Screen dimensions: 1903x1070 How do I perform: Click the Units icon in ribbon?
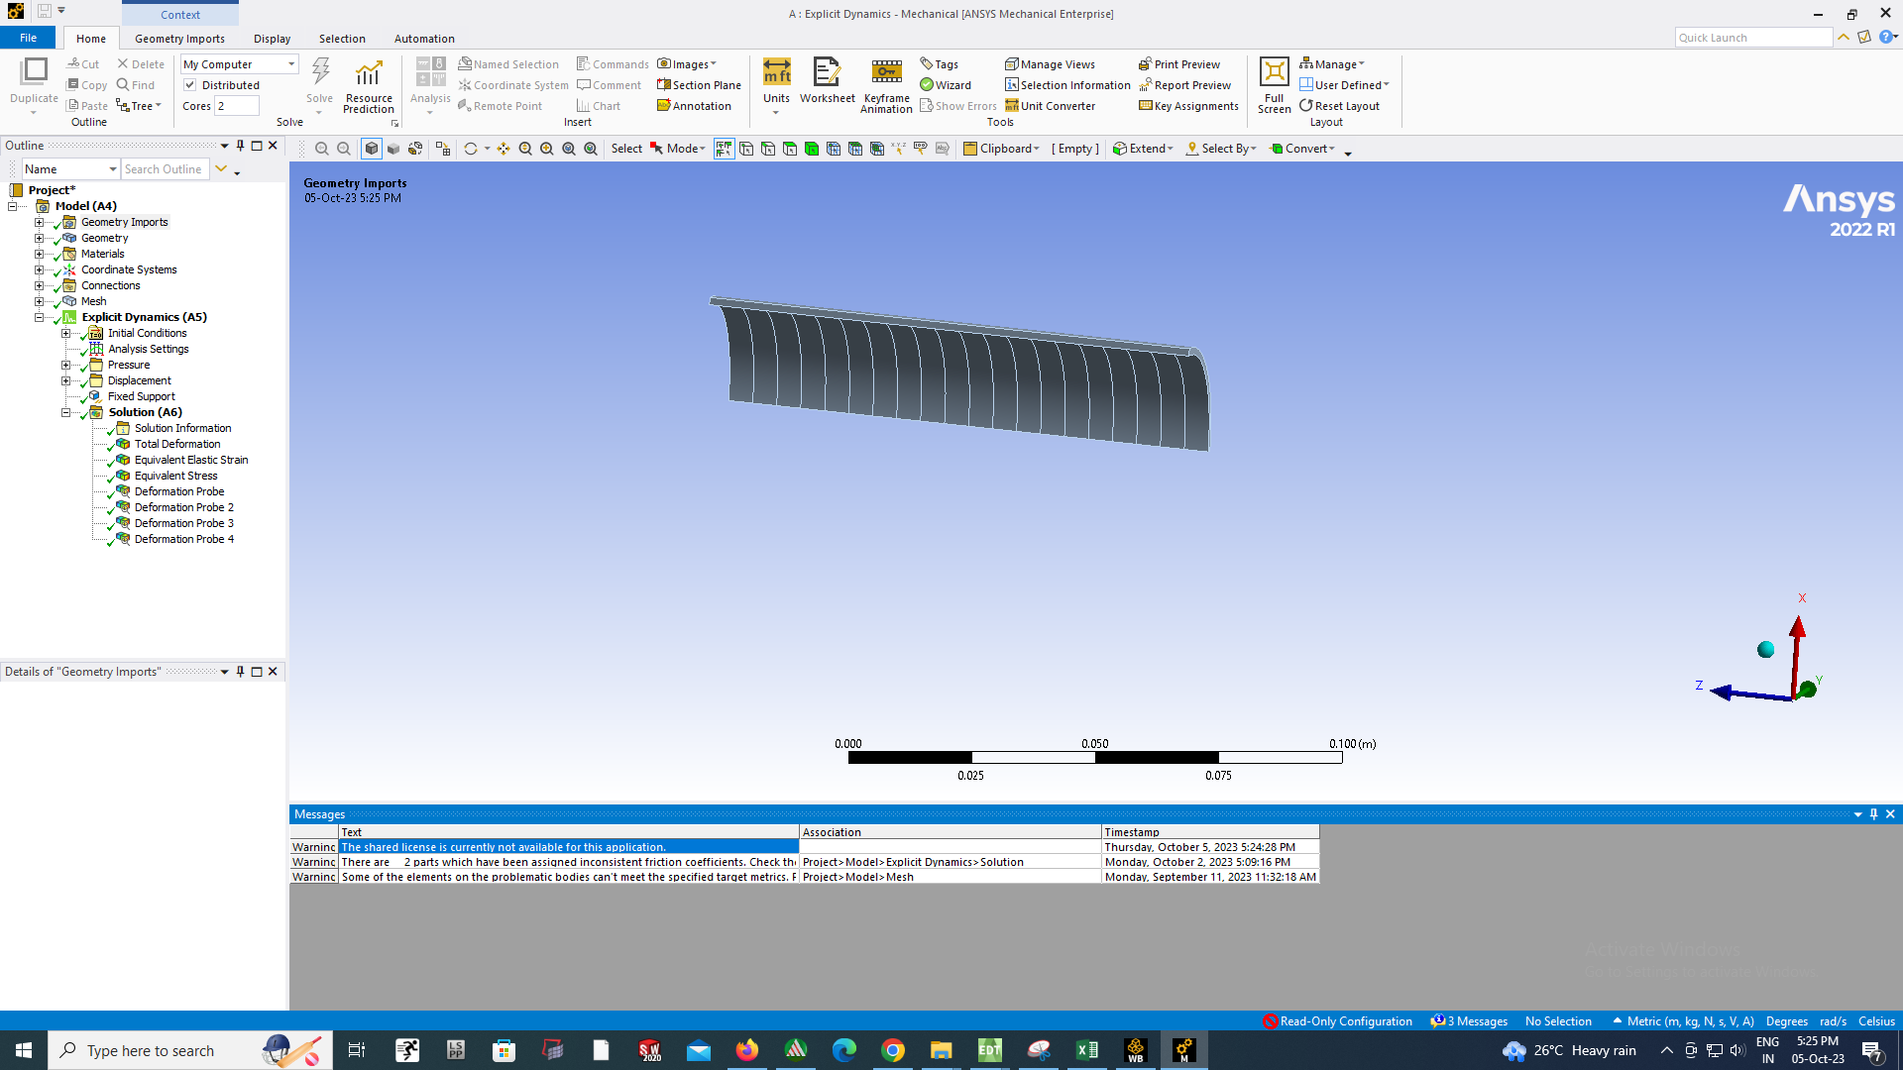pos(776,73)
